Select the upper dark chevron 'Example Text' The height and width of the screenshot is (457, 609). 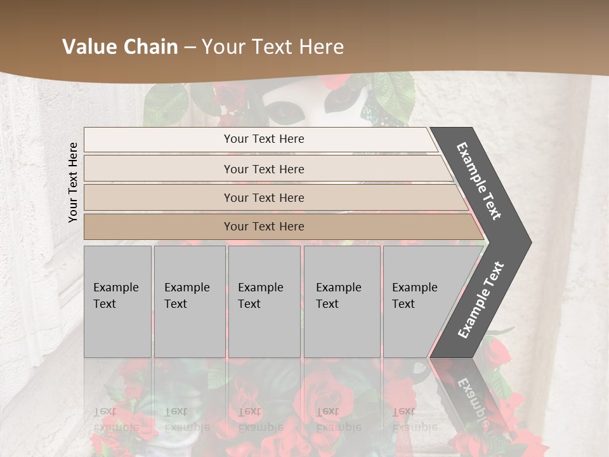(x=480, y=181)
